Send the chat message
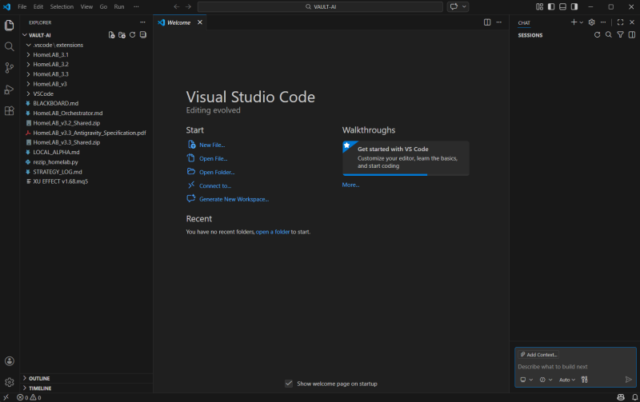The height and width of the screenshot is (402, 640). tap(629, 380)
